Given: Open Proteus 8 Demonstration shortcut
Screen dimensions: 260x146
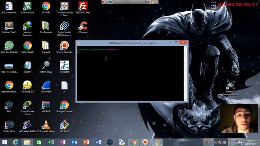Looking at the screenshot, I should 230,88.
